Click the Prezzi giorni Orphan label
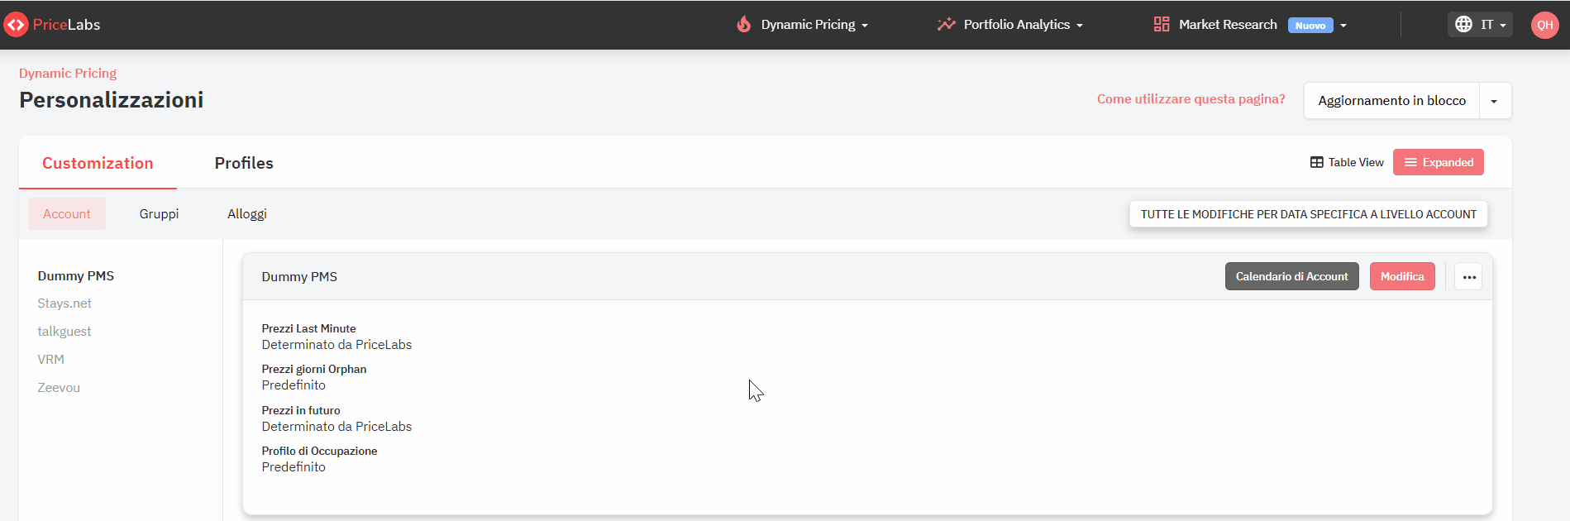 point(314,370)
